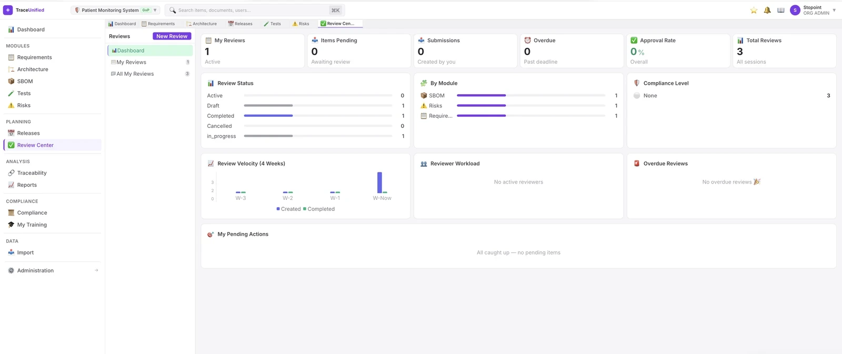Click the Compliance icon in sidebar

pyautogui.click(x=11, y=213)
